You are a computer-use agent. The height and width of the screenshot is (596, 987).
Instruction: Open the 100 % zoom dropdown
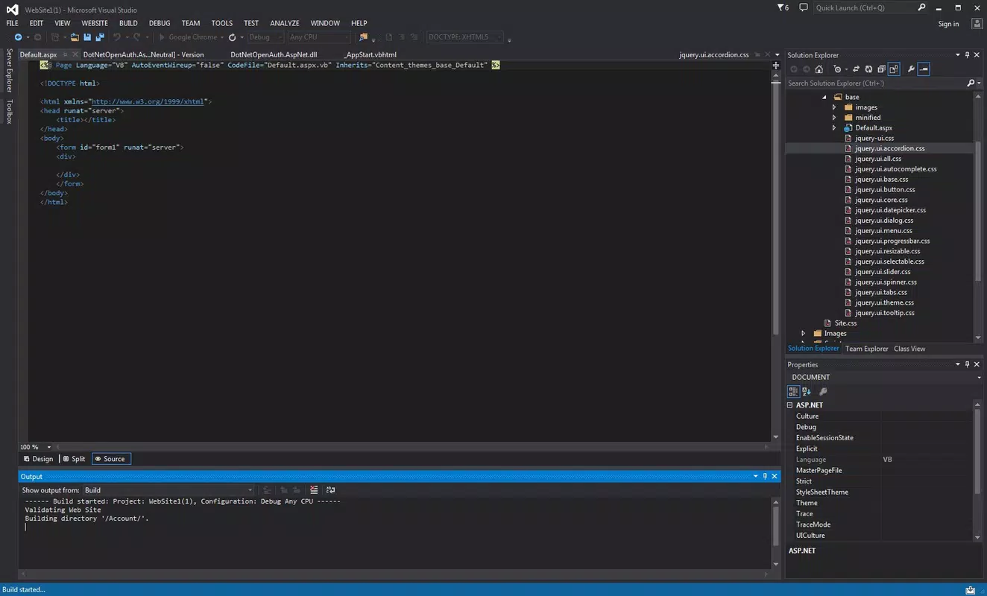click(49, 447)
